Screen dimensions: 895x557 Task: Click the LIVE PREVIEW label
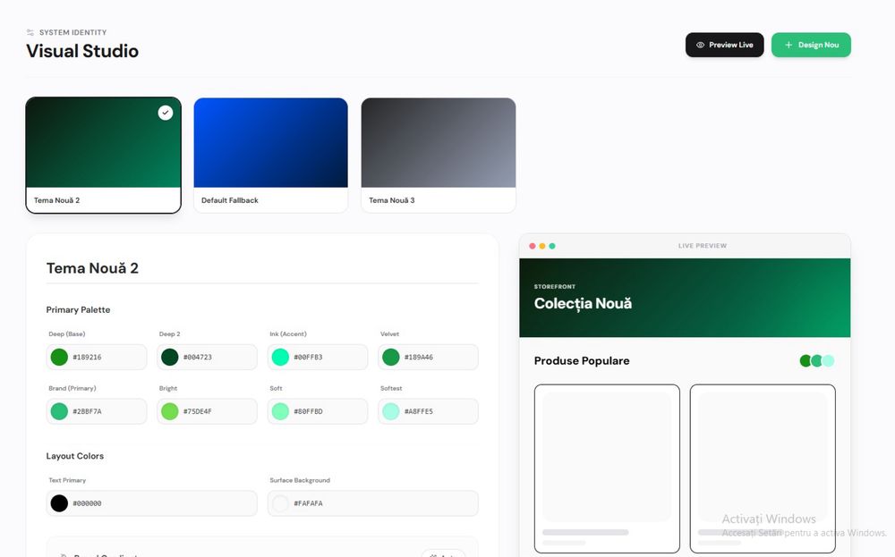pos(703,246)
